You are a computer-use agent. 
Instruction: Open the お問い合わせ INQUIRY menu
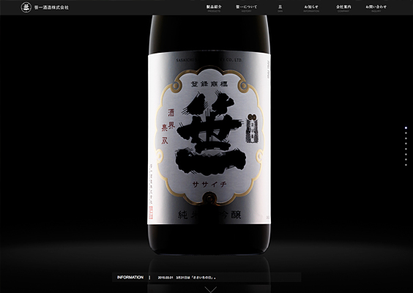376,8
